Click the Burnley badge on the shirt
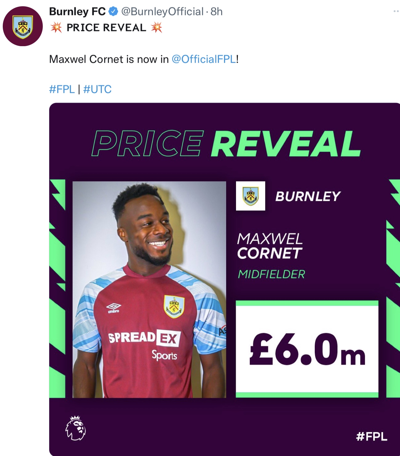This screenshot has height=456, width=400. click(174, 306)
